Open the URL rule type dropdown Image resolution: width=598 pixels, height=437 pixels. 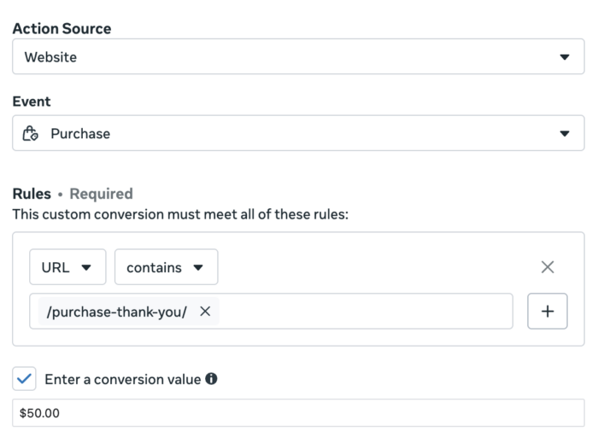tap(67, 267)
